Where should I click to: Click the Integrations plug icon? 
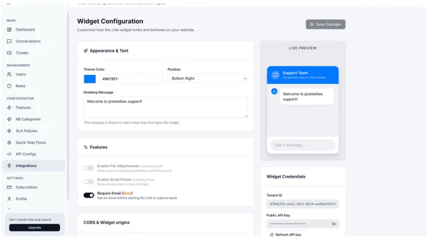pos(9,166)
